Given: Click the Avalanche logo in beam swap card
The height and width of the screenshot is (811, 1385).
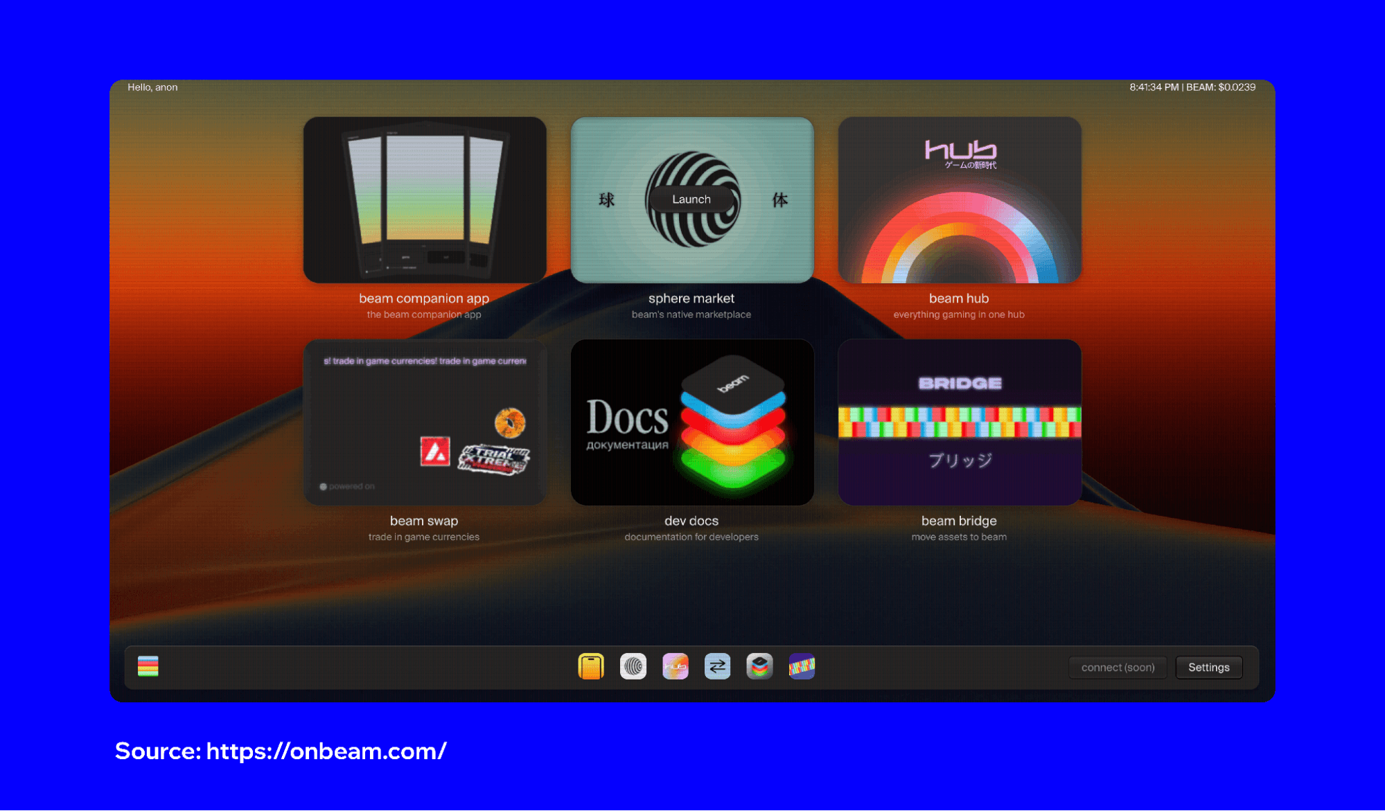Looking at the screenshot, I should (x=435, y=452).
